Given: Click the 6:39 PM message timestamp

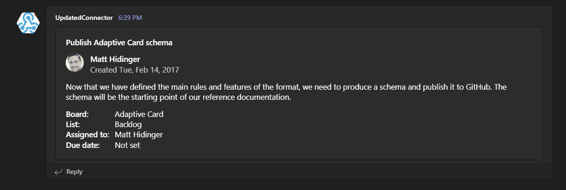Looking at the screenshot, I should pos(130,18).
